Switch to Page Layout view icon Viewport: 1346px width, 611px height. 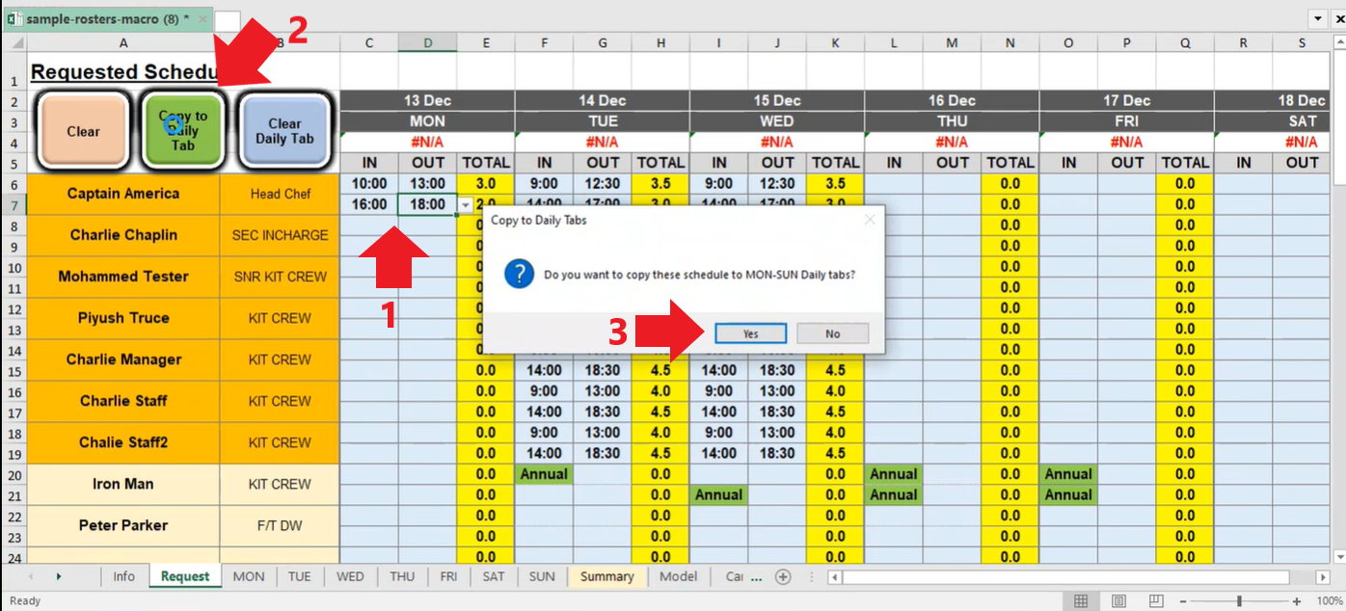1118,601
